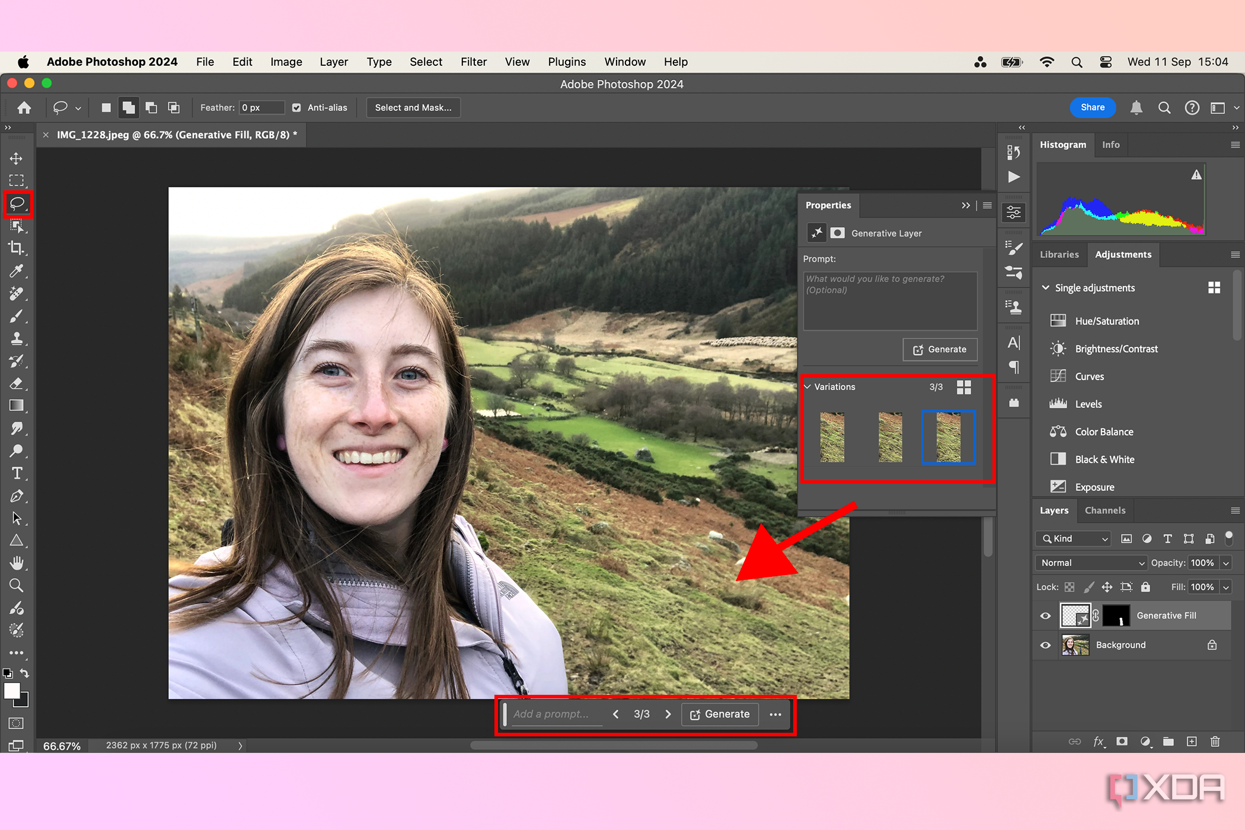Select the Pen tool
The height and width of the screenshot is (830, 1245).
[17, 496]
